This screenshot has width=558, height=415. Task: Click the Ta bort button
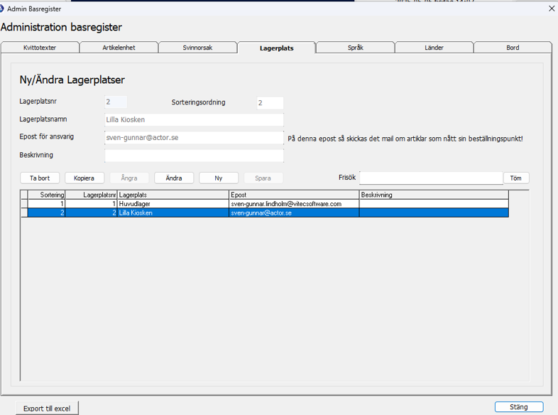[40, 178]
